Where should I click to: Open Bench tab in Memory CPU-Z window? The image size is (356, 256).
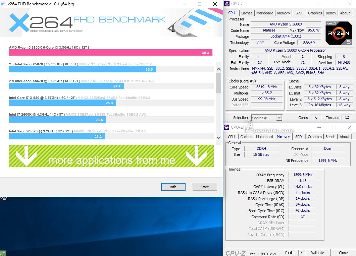pos(330,137)
